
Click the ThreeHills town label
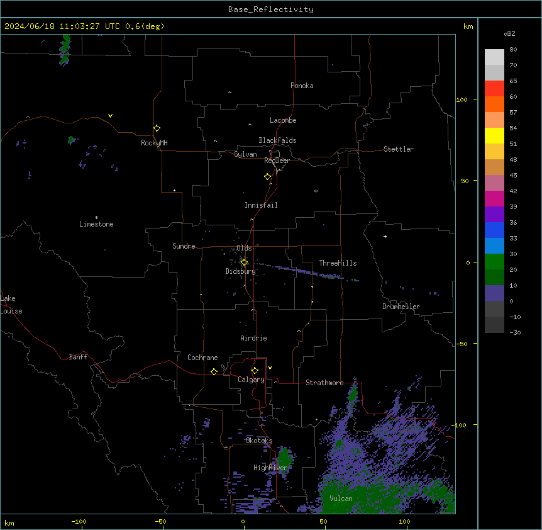click(x=338, y=263)
